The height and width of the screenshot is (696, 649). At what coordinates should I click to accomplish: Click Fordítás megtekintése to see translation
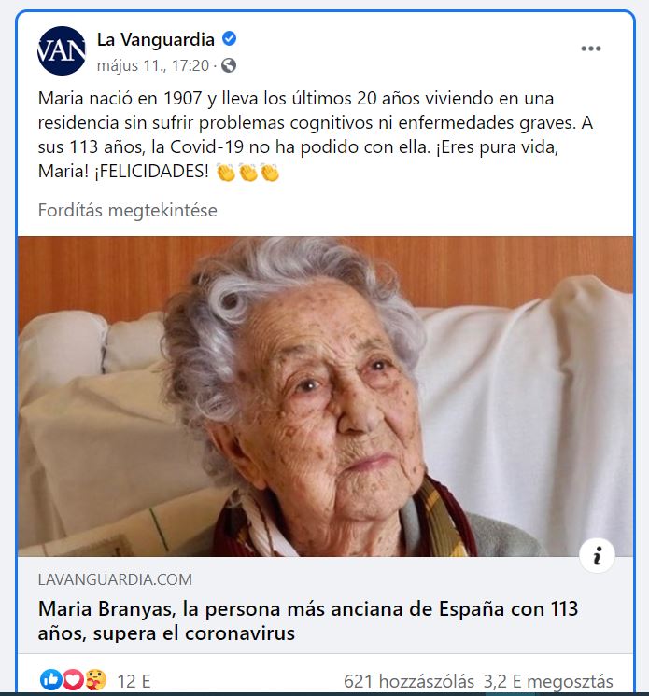128,210
